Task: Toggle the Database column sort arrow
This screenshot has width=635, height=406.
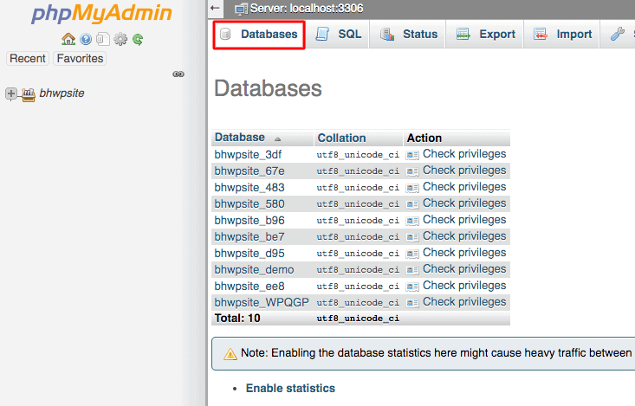Action: 277,139
